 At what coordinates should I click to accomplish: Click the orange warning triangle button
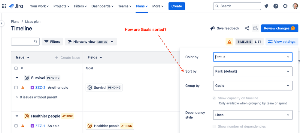229,41
